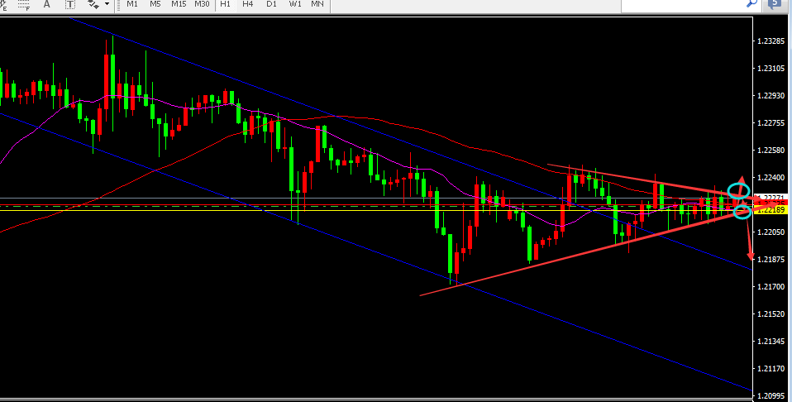The image size is (792, 402).
Task: Click the 1.23285 price scale label
Action: click(771, 41)
